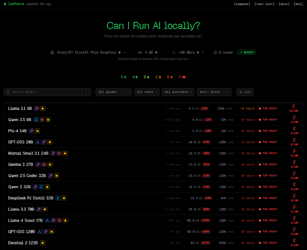Open the DeepSeek R1 Distill 32B model row
The width and height of the screenshot is (307, 250).
tap(153, 198)
